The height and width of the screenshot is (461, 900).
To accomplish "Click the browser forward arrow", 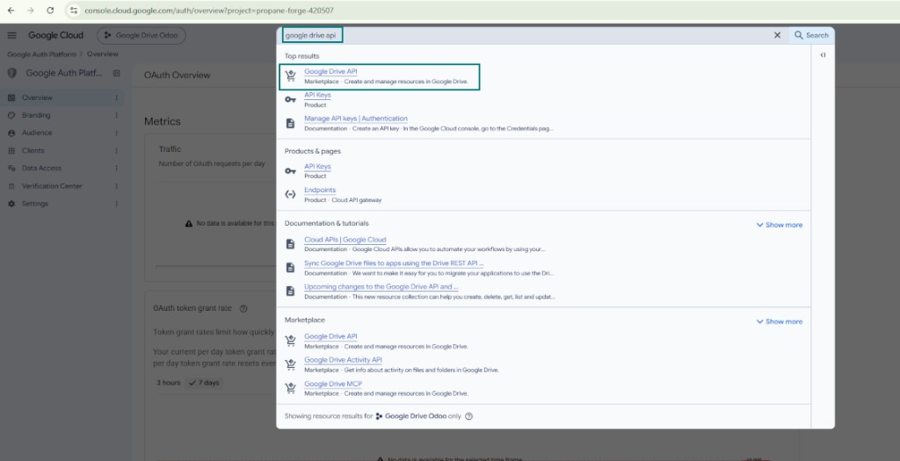I will pyautogui.click(x=31, y=11).
